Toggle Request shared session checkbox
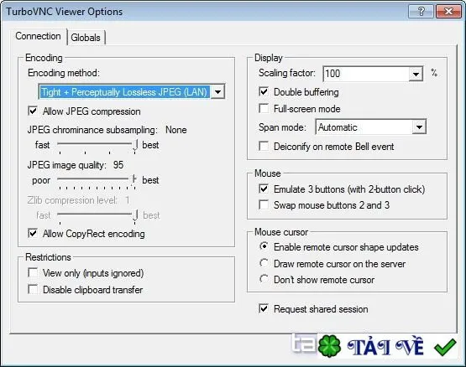 (264, 309)
